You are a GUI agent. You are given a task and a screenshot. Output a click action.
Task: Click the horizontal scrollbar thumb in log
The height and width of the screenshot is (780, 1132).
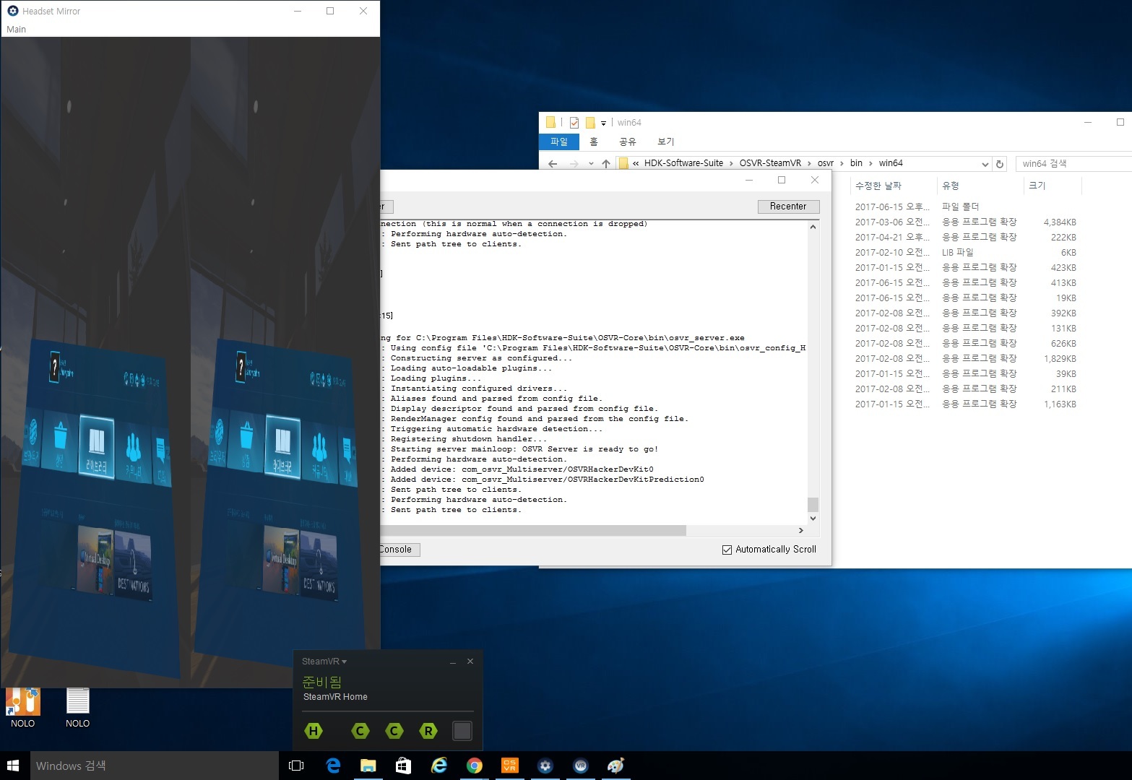(533, 531)
